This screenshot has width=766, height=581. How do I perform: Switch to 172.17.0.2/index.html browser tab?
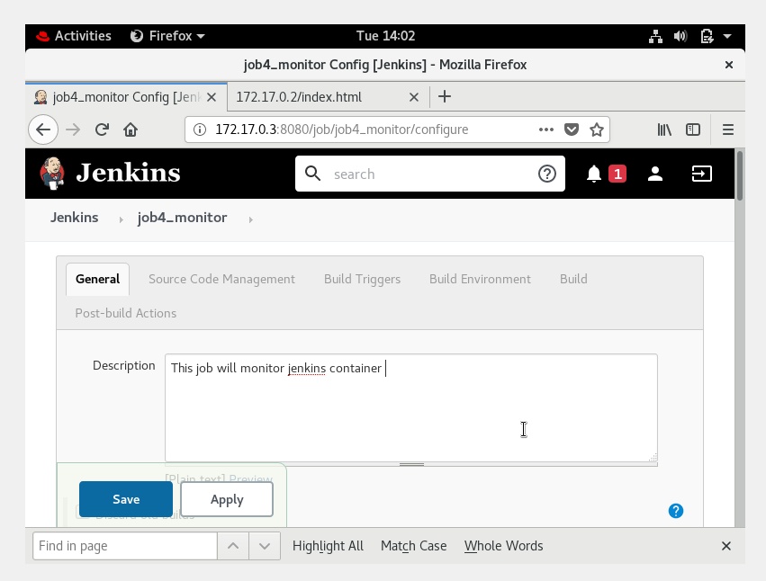329,97
